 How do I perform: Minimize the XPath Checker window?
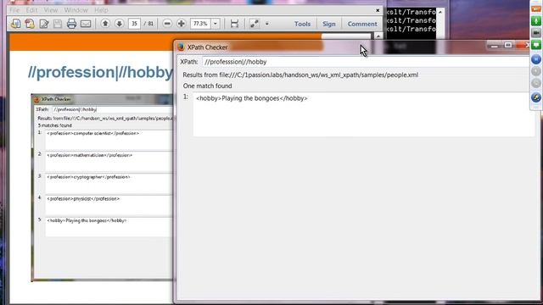coord(495,46)
